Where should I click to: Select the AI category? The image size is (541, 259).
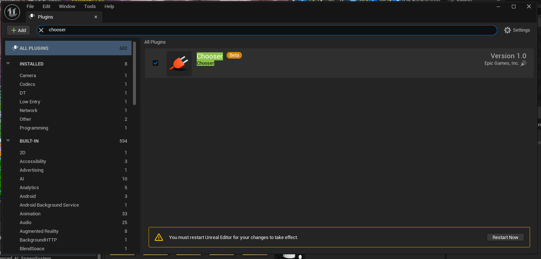[x=68, y=179]
